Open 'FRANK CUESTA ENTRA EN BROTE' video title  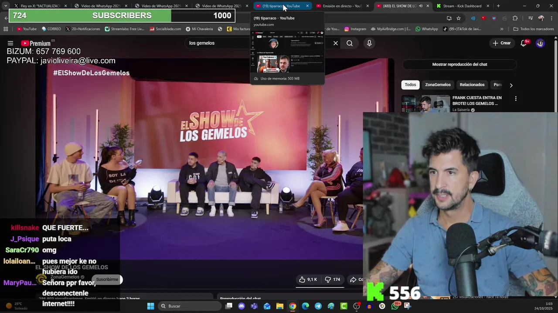[x=477, y=100]
